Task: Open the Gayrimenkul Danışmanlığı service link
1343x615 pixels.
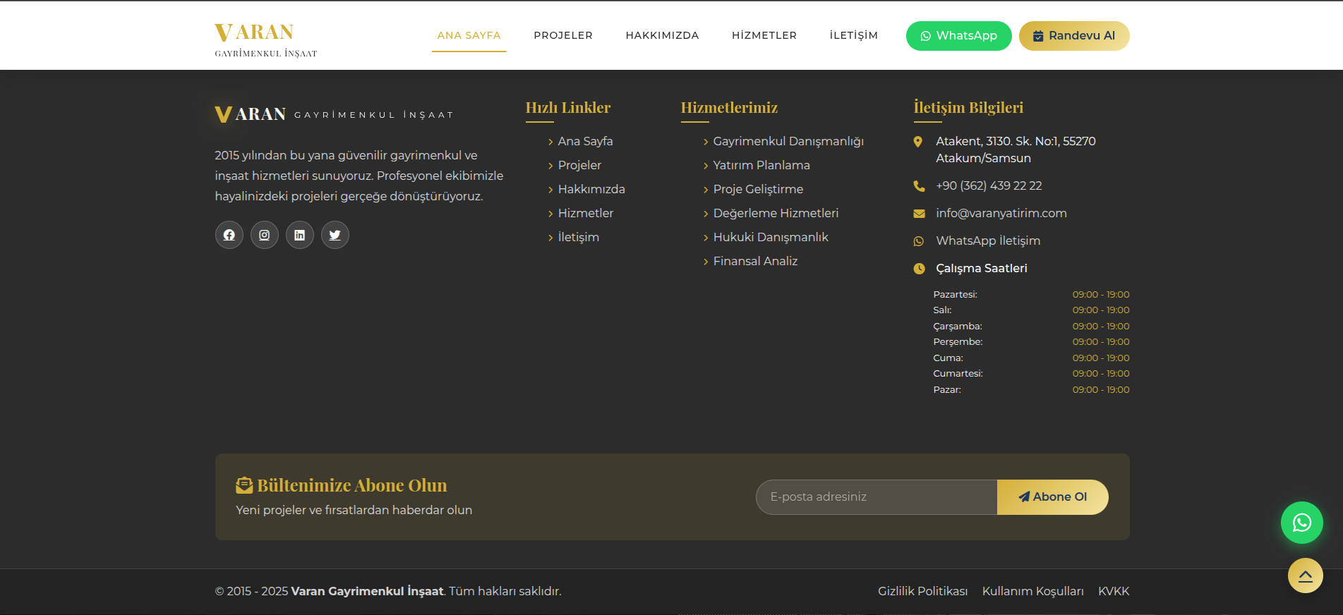Action: pyautogui.click(x=788, y=141)
